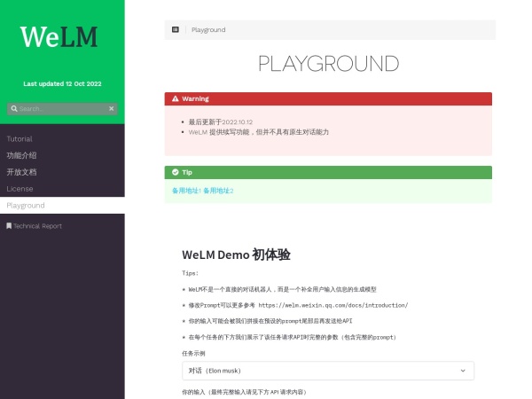Click the home icon in the breadcrumb
Screen dimensions: 532x399
click(176, 30)
